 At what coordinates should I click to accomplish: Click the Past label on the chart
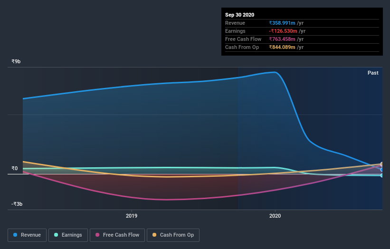click(x=373, y=73)
